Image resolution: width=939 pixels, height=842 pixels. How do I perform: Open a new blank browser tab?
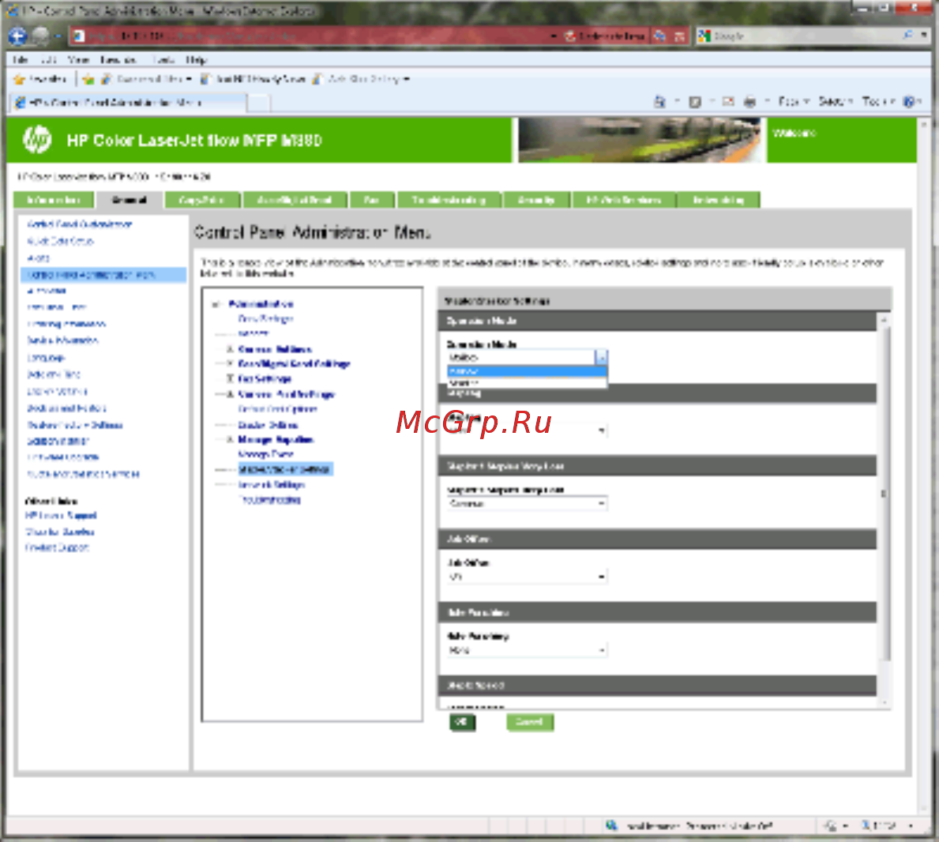[x=258, y=103]
